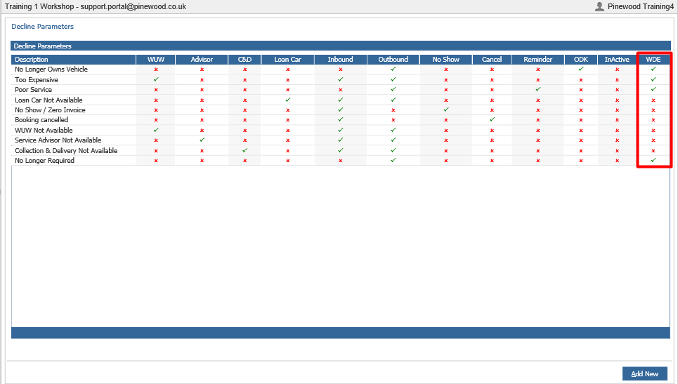Click the WDE column header

coord(653,60)
